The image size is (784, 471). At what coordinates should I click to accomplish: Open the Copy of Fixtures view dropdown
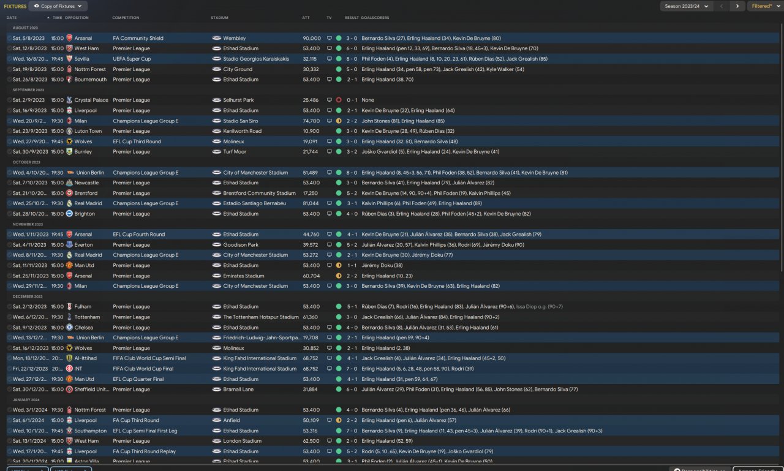click(x=58, y=6)
